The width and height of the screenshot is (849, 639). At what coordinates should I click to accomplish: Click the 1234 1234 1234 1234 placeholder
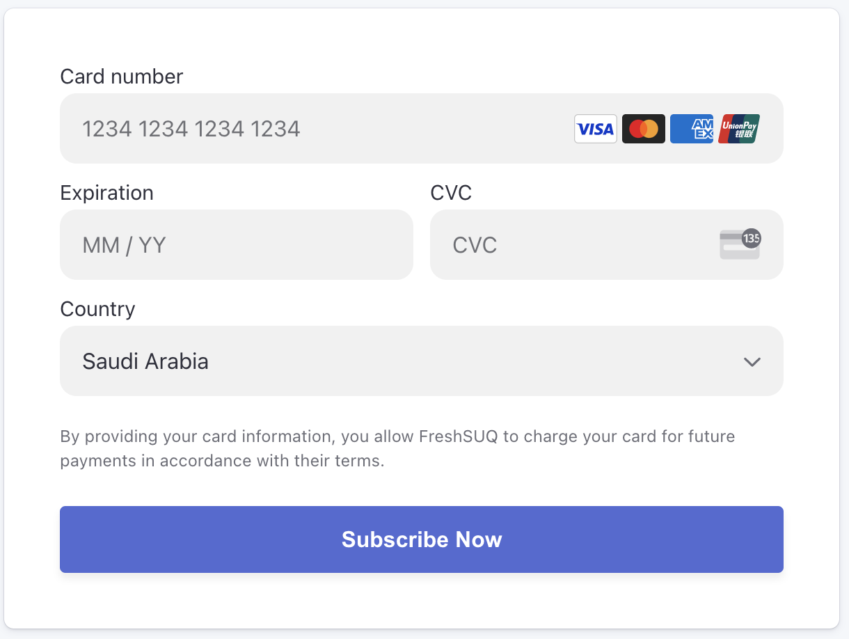[x=191, y=129]
